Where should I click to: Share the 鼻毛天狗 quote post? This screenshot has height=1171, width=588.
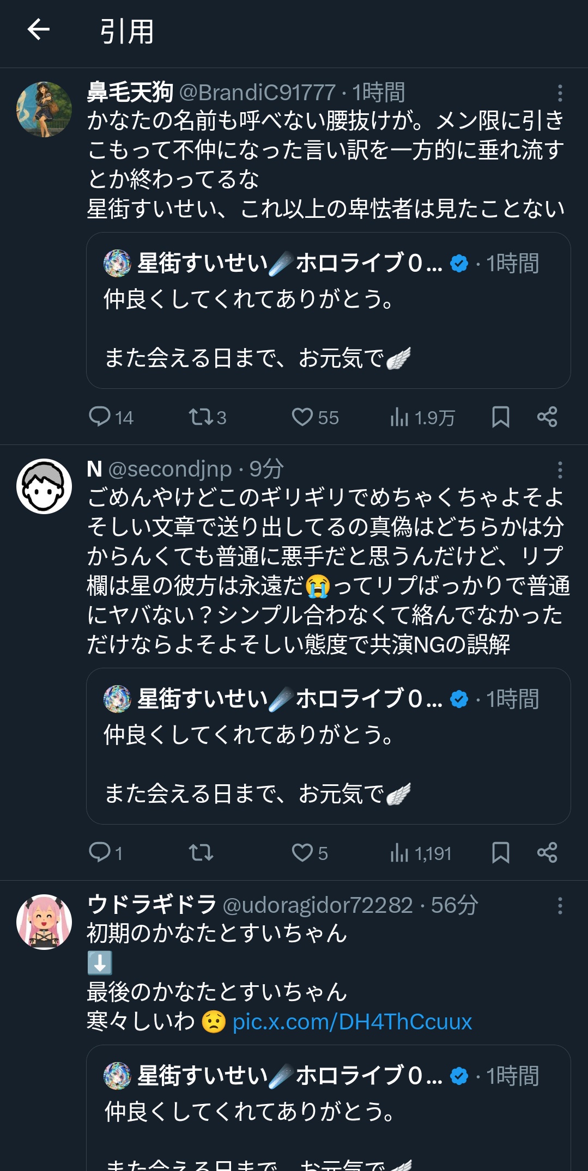547,417
